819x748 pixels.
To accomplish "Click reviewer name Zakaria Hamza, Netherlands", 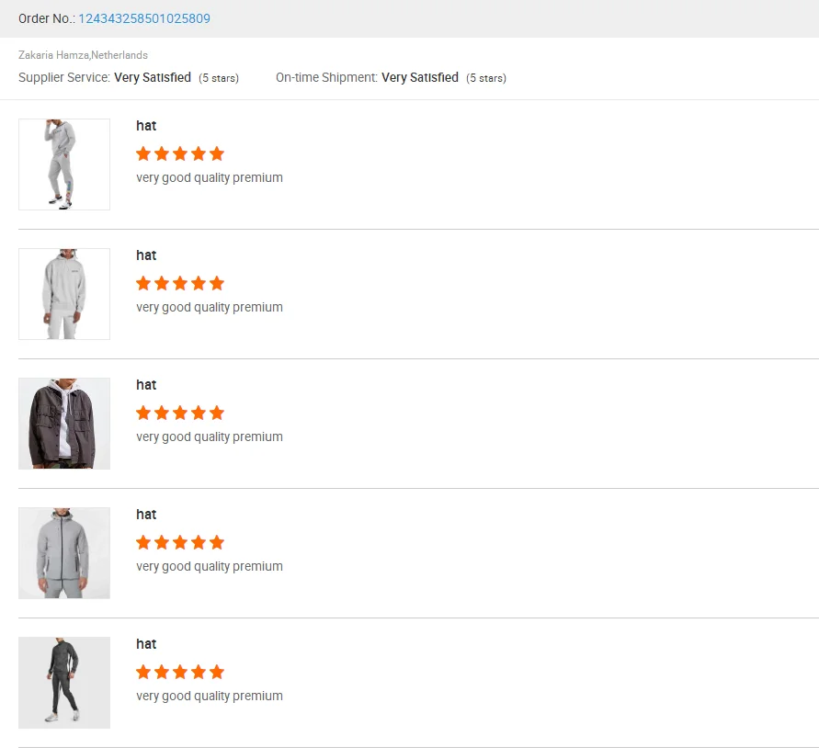I will pos(83,55).
